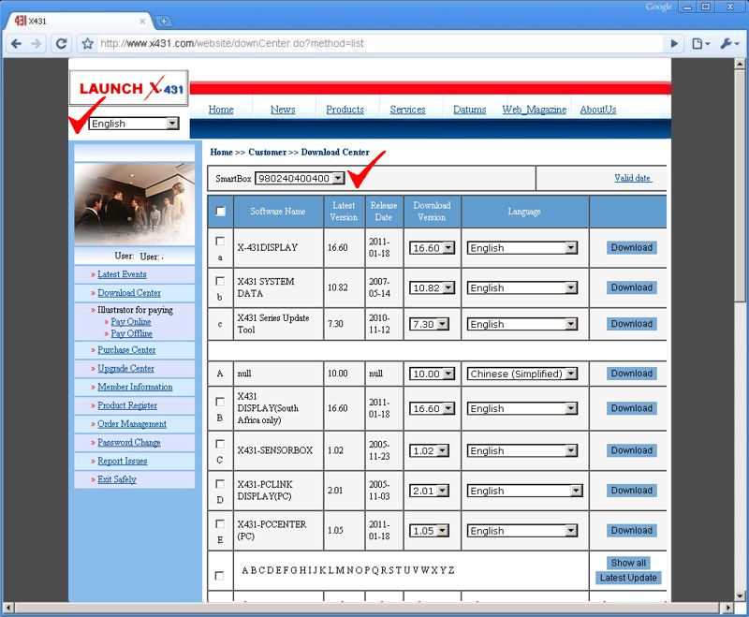The height and width of the screenshot is (617, 749).
Task: Open Latest Events in the sidebar
Action: 122,274
